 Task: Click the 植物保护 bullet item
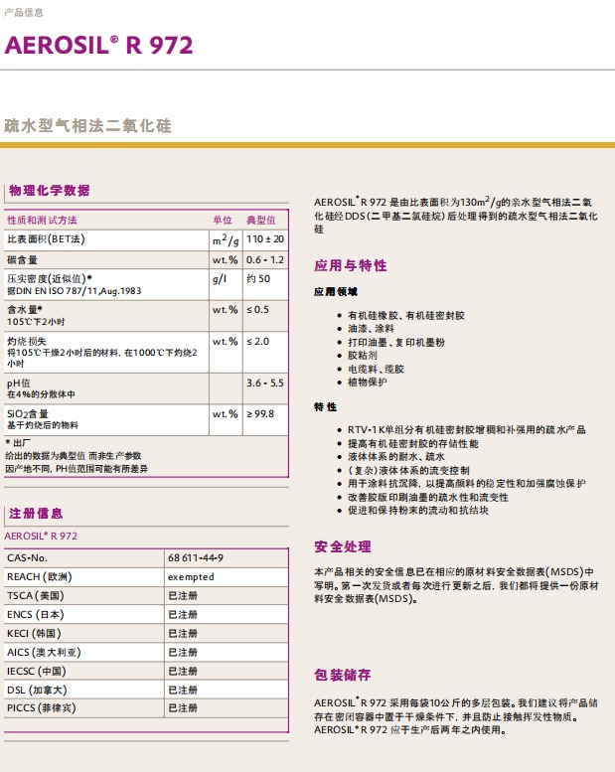coord(368,382)
